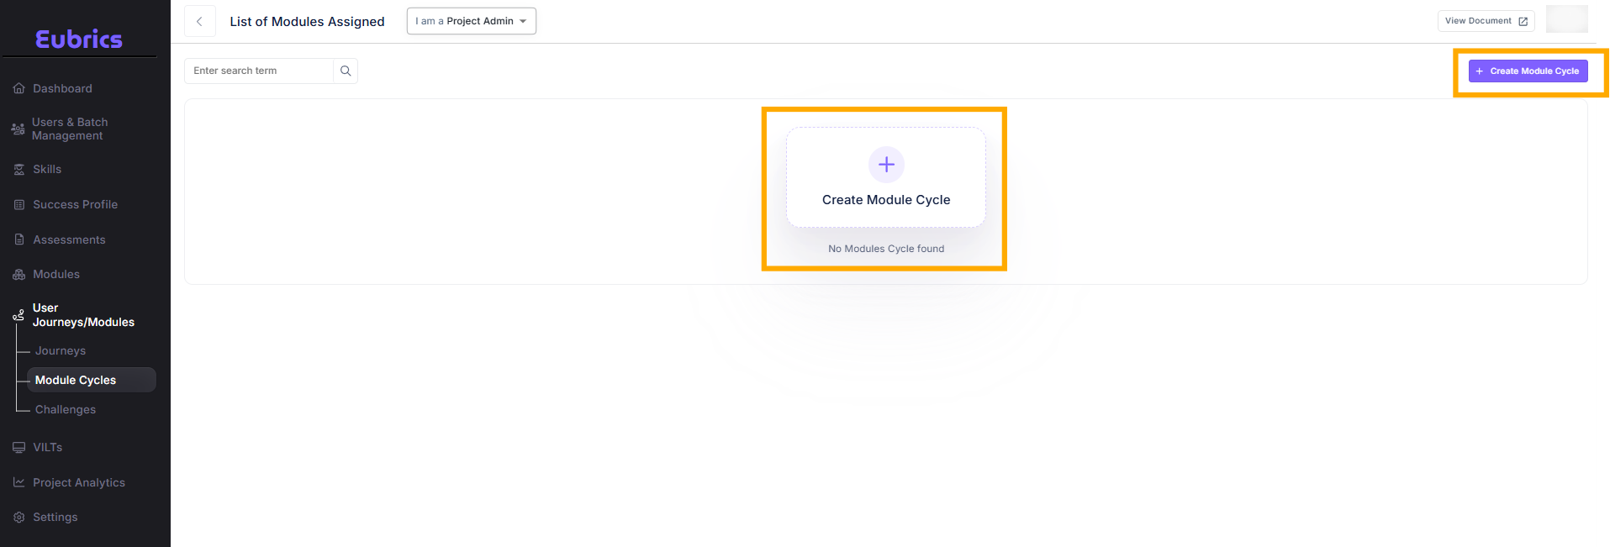Click the Success Profile grid icon
Screen dimensions: 1610x547
18,204
